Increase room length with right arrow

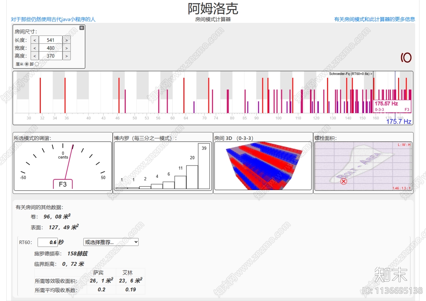click(x=67, y=40)
